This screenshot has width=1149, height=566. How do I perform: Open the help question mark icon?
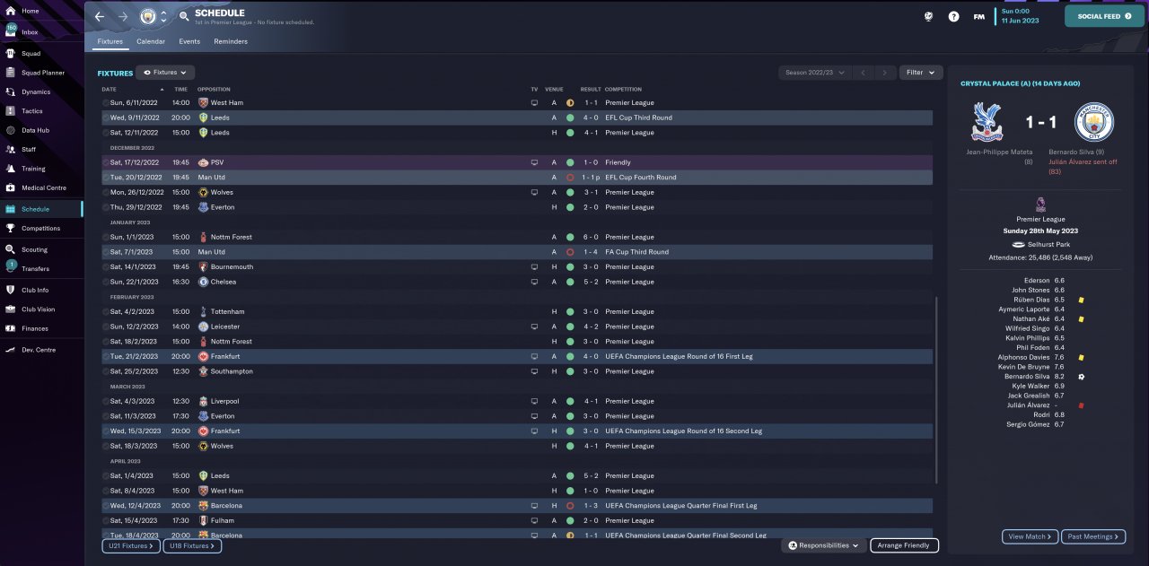click(953, 16)
